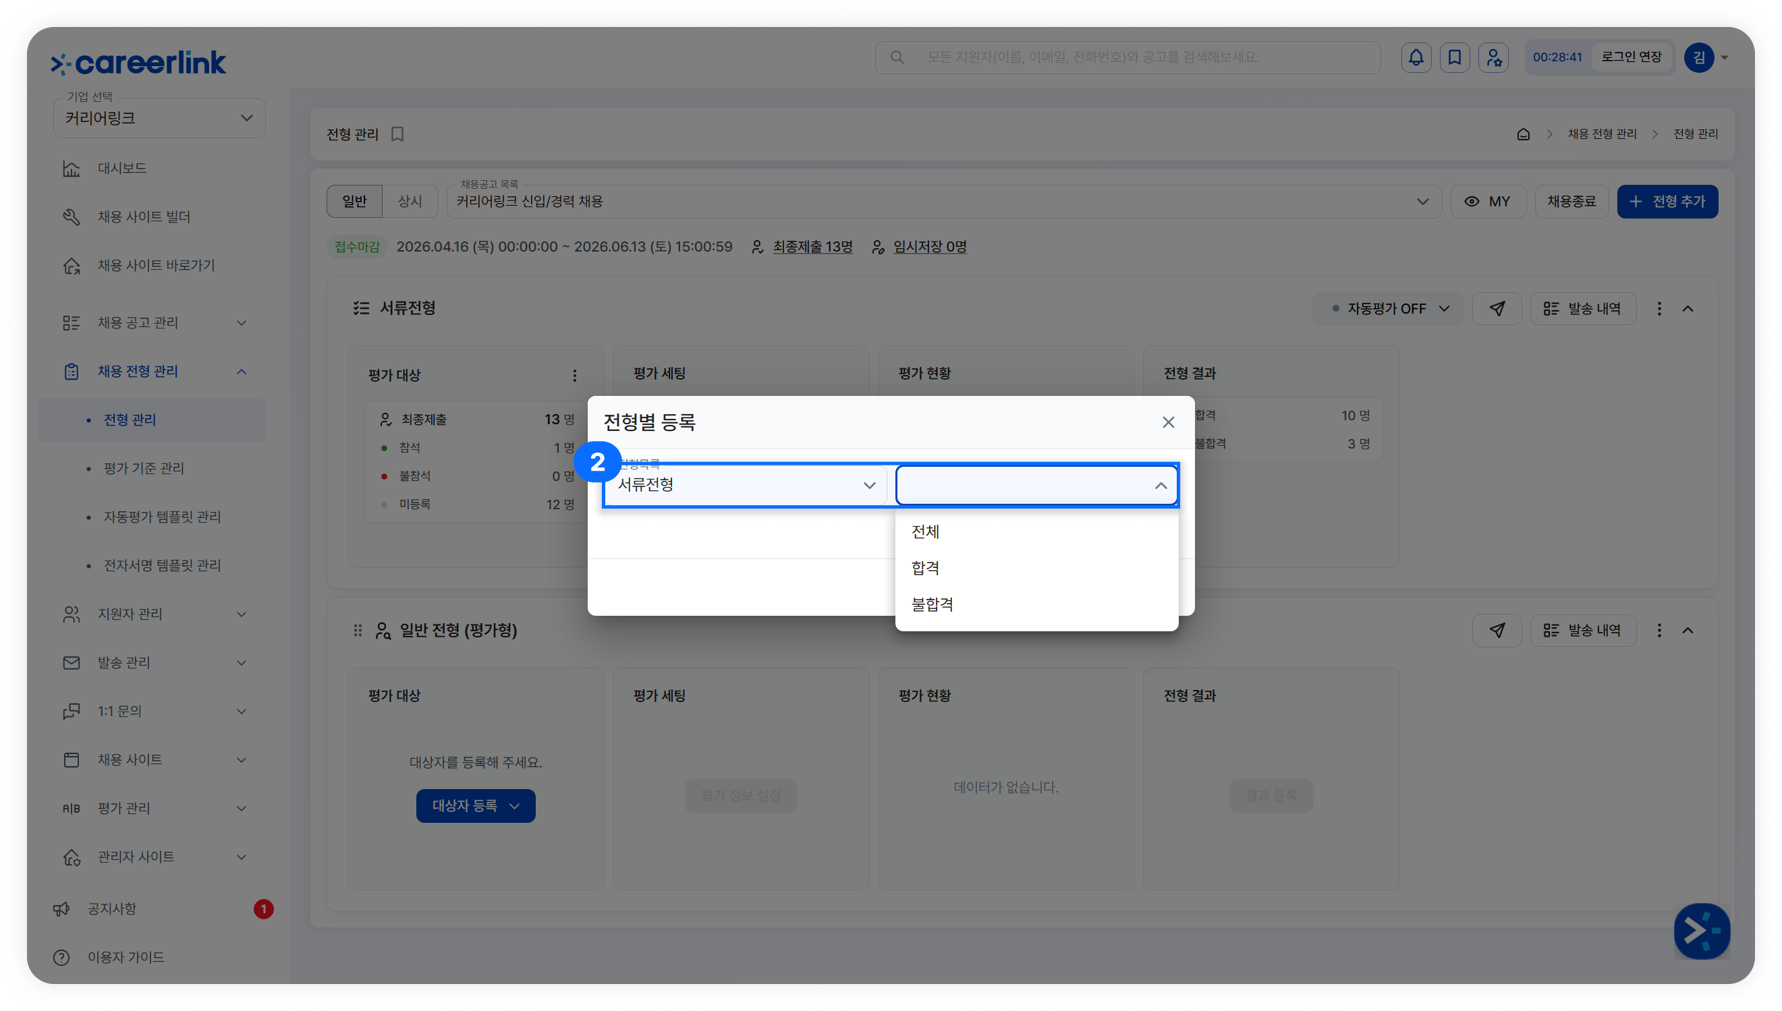Viewport: 1782px width, 1011px height.
Task: Open the 최종제출 13명 link
Action: point(812,246)
